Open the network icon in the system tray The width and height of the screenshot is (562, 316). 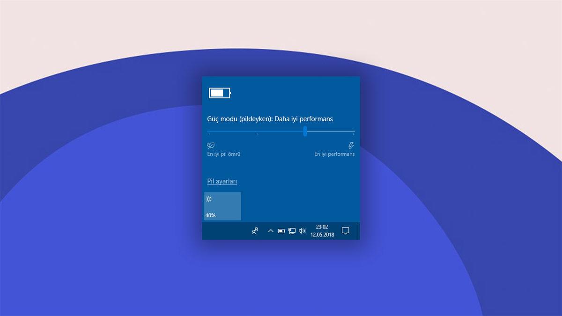[292, 231]
